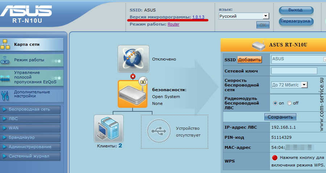Screen dimensions: 326x173
Task: Click the red WPS indicator
Action: point(275,158)
